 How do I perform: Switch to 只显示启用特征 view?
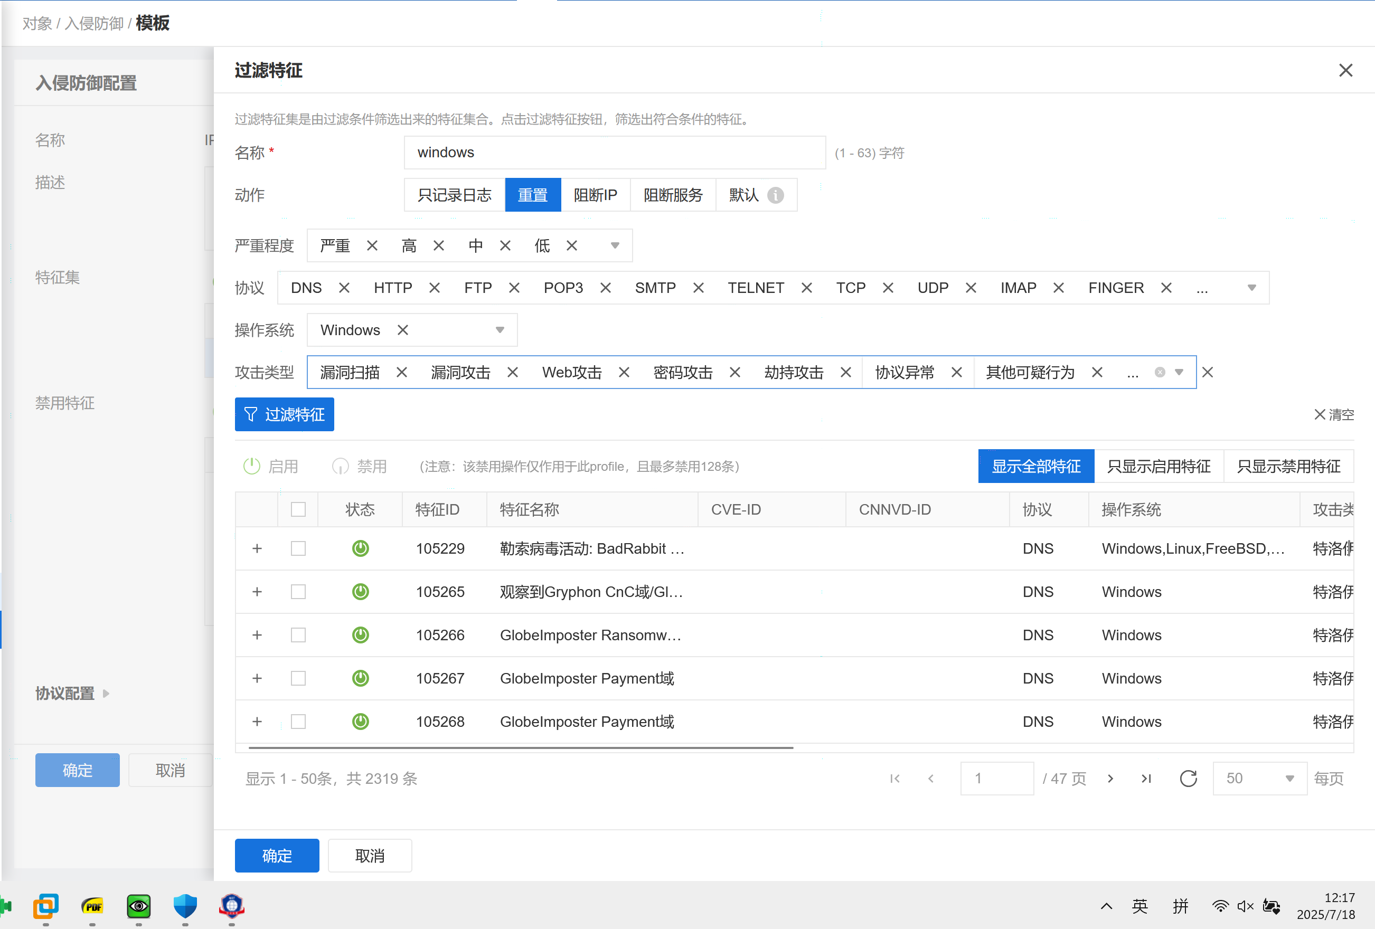click(1159, 467)
